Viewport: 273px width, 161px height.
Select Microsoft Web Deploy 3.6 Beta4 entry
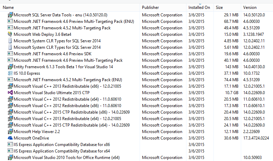42,34
